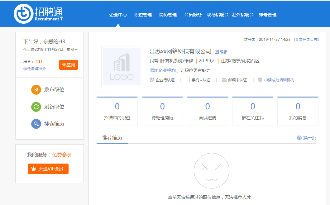This screenshot has width=330, height=205.
Task: Click the 手机未认证 phone icon
Action: 188,80
